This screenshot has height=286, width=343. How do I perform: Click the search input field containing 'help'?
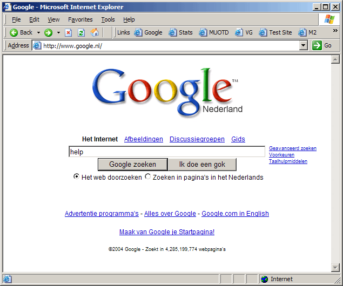(166, 152)
